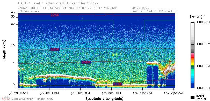Click the cyan rectangular notch between 11 and 25 km
Screen dimensions: 210x101
129,31
